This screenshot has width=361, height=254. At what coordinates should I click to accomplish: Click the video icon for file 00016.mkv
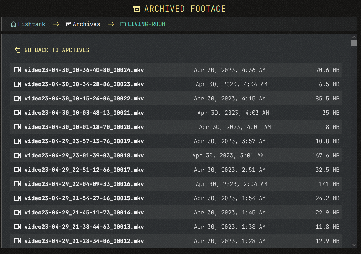(x=17, y=184)
